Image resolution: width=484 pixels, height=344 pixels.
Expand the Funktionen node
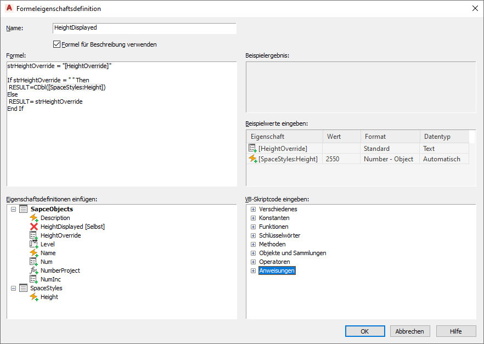point(253,227)
